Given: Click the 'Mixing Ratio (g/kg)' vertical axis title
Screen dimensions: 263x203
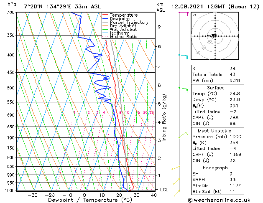Looking at the screenshot, I should point(164,117).
